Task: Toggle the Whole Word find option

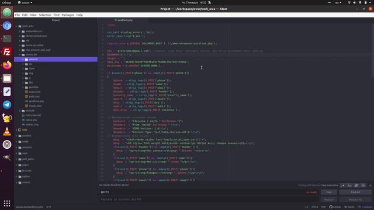Action: click(363, 185)
